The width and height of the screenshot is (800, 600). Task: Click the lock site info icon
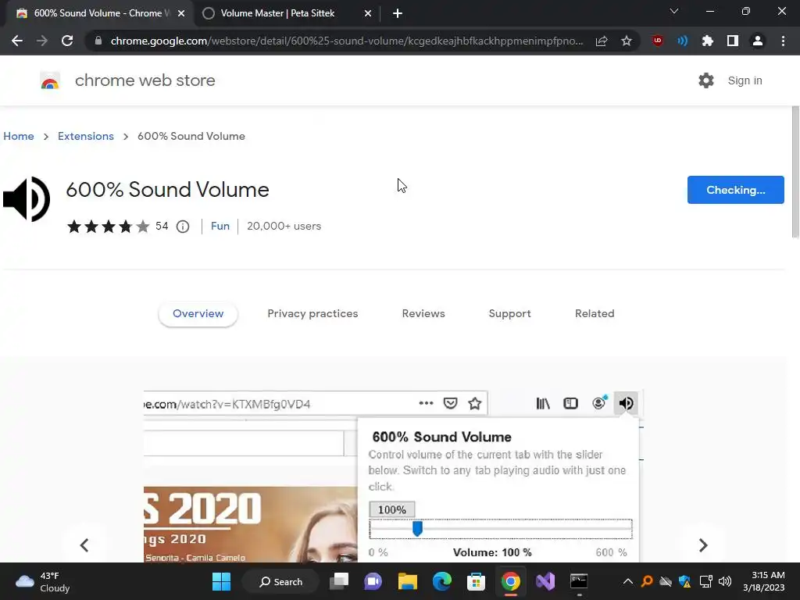click(98, 41)
